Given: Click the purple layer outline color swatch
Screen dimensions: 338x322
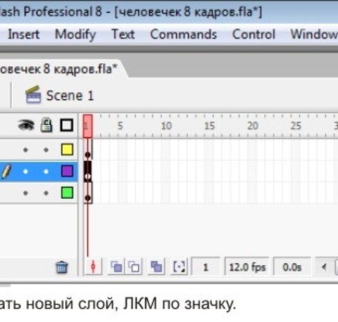Looking at the screenshot, I should tap(67, 171).
